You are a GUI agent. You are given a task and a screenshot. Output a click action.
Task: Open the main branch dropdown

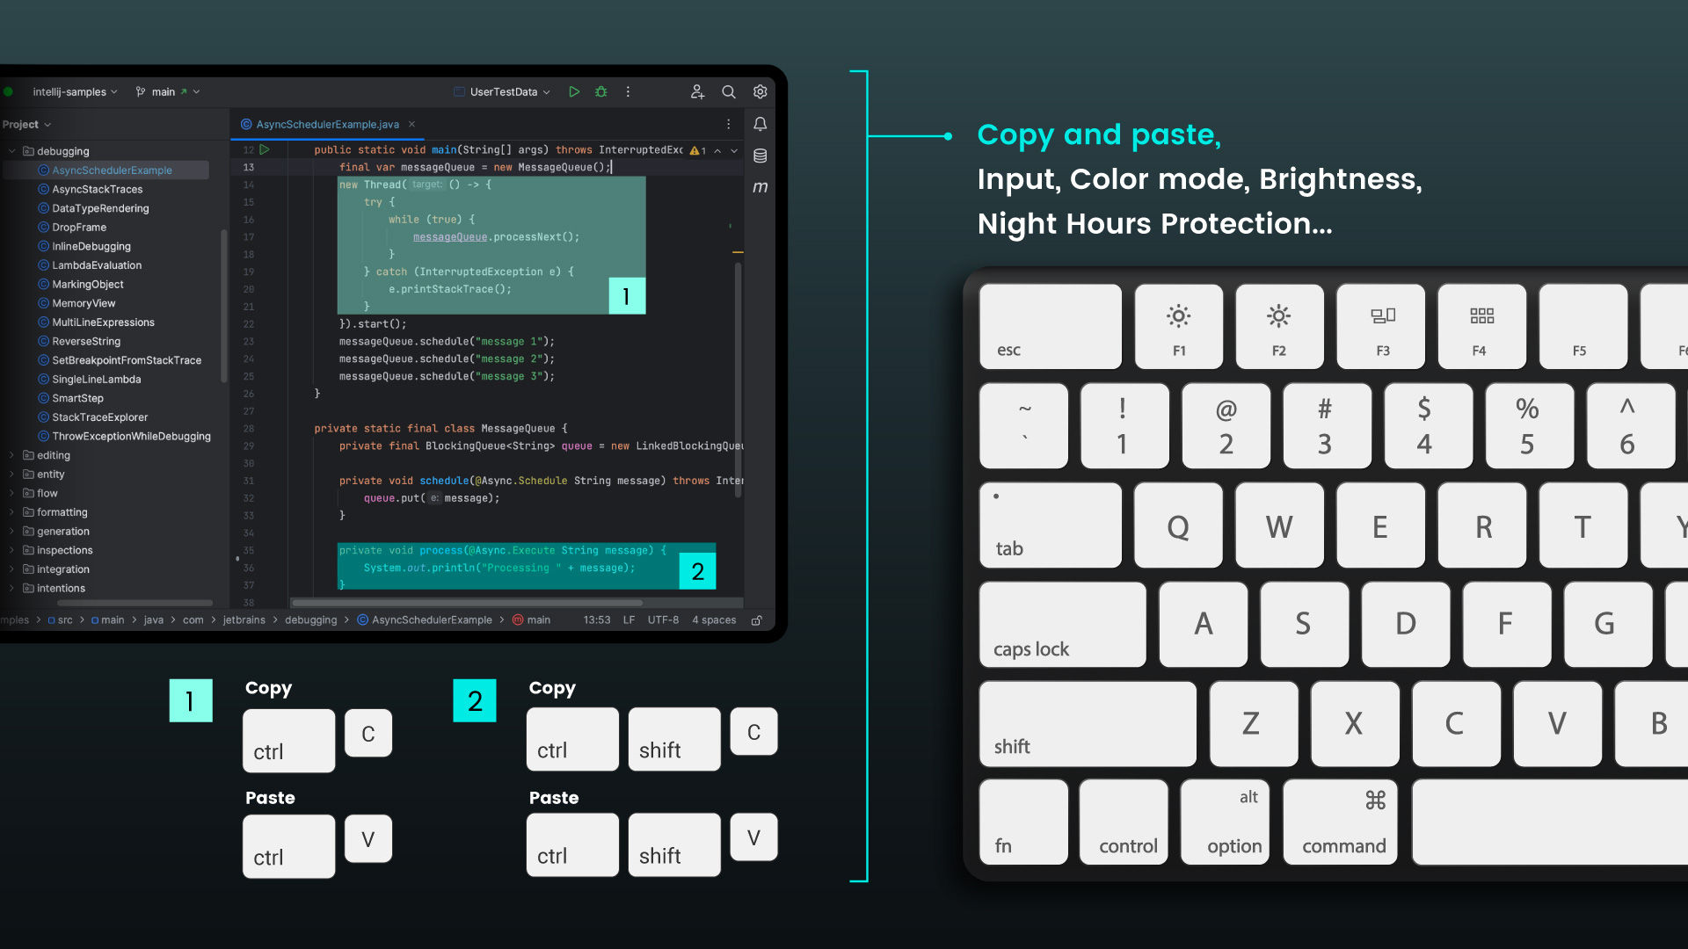click(x=163, y=91)
